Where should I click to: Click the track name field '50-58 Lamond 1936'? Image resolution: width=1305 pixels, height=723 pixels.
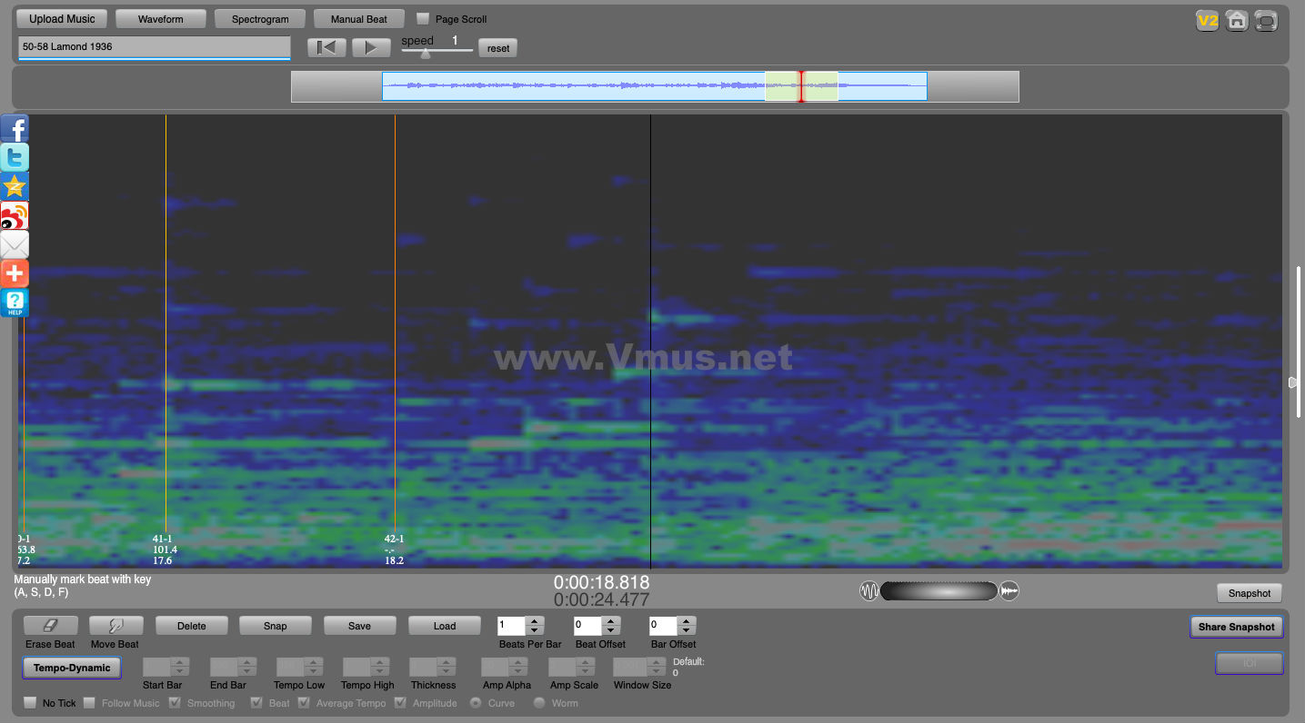pos(154,47)
